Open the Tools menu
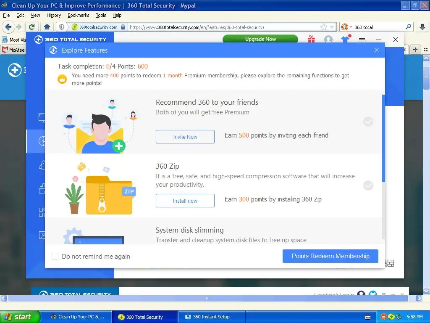The height and width of the screenshot is (323, 430). [x=101, y=15]
